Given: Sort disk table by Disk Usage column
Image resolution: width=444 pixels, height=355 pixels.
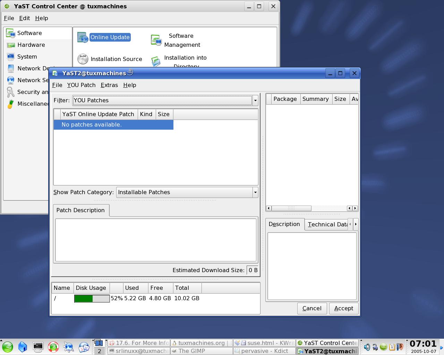Looking at the screenshot, I should (x=91, y=288).
